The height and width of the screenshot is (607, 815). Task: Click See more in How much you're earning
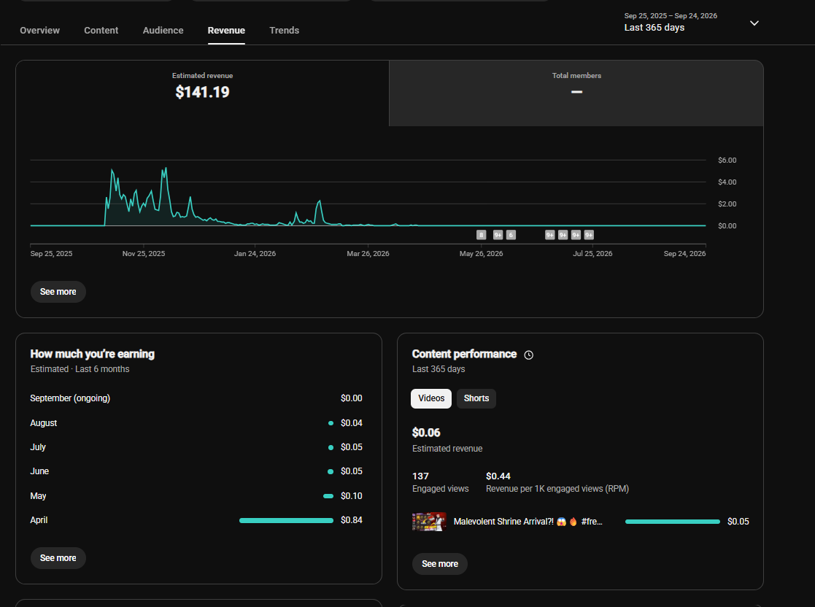click(x=58, y=558)
